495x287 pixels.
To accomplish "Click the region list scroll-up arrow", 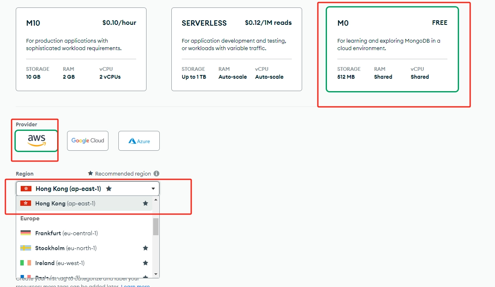I will pyautogui.click(x=156, y=200).
